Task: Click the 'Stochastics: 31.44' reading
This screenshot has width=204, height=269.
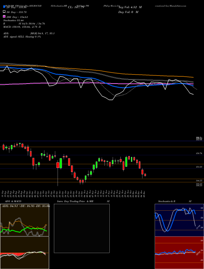Action: tap(13, 20)
